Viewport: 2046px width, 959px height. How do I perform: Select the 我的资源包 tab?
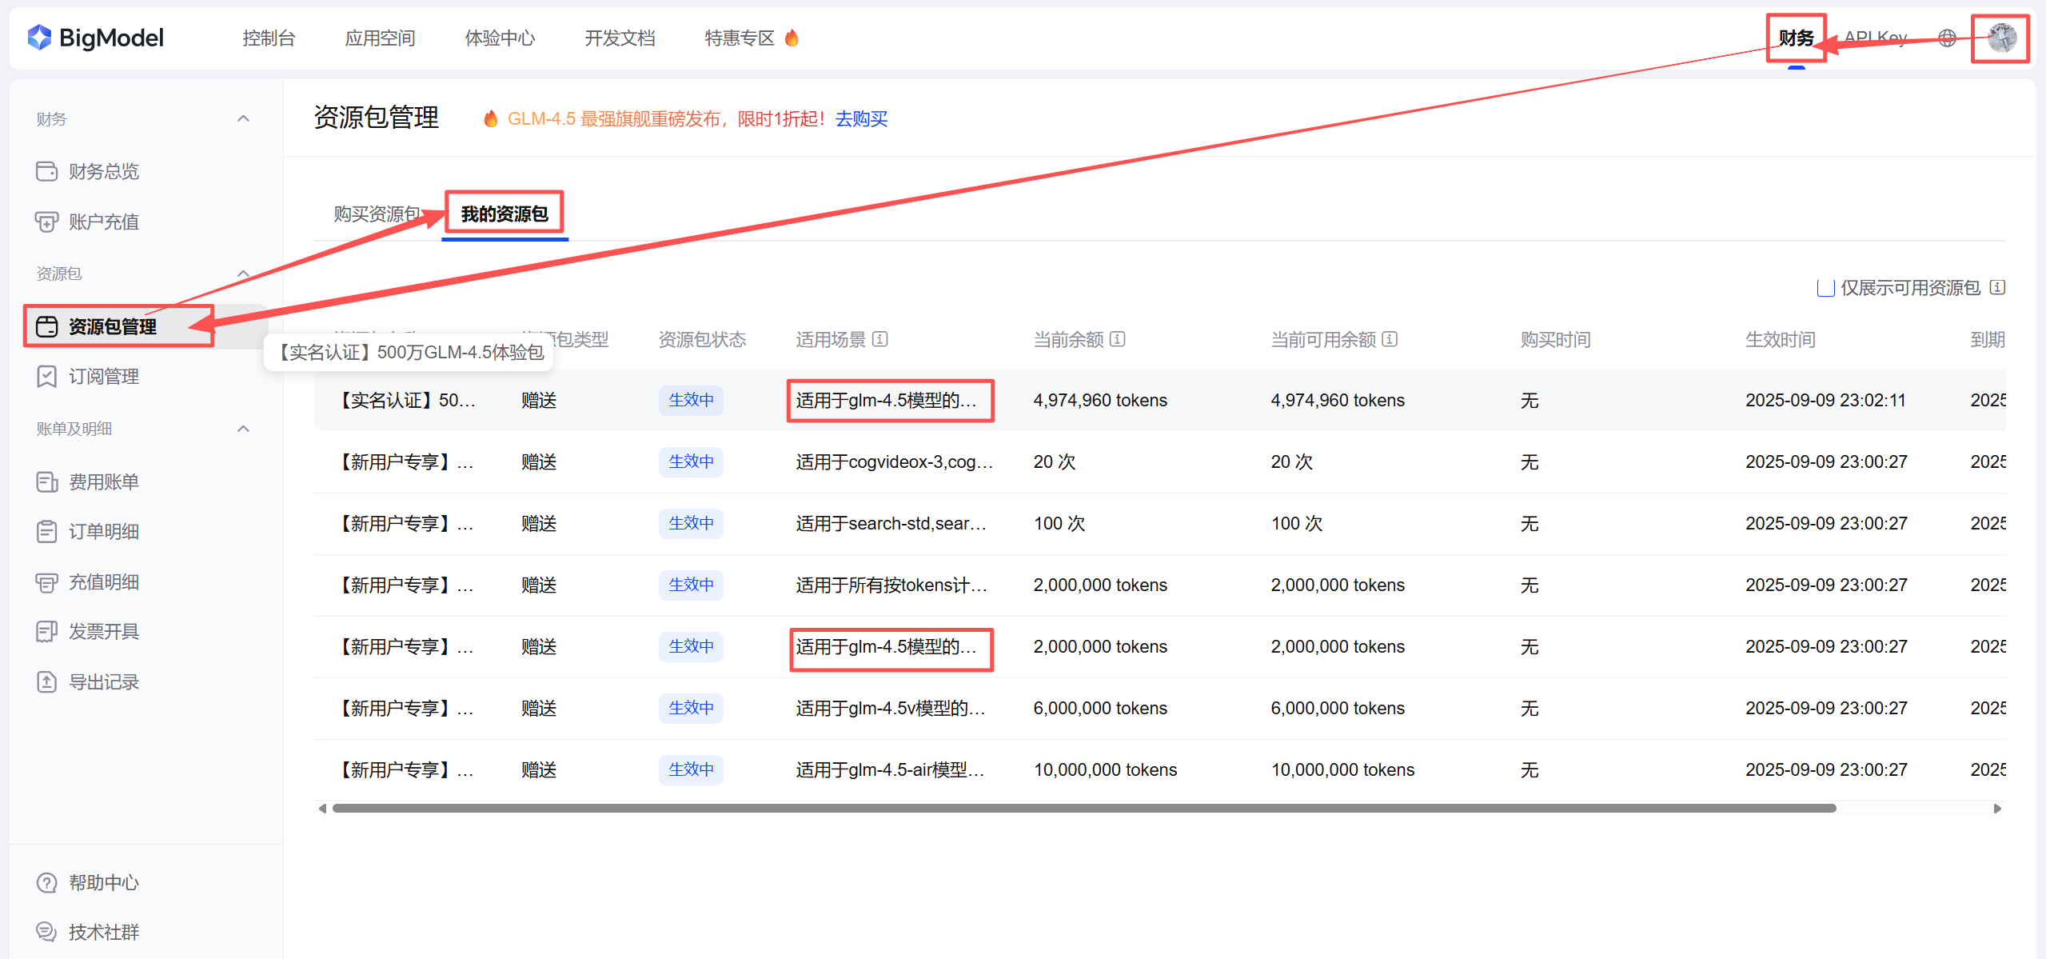(x=505, y=214)
